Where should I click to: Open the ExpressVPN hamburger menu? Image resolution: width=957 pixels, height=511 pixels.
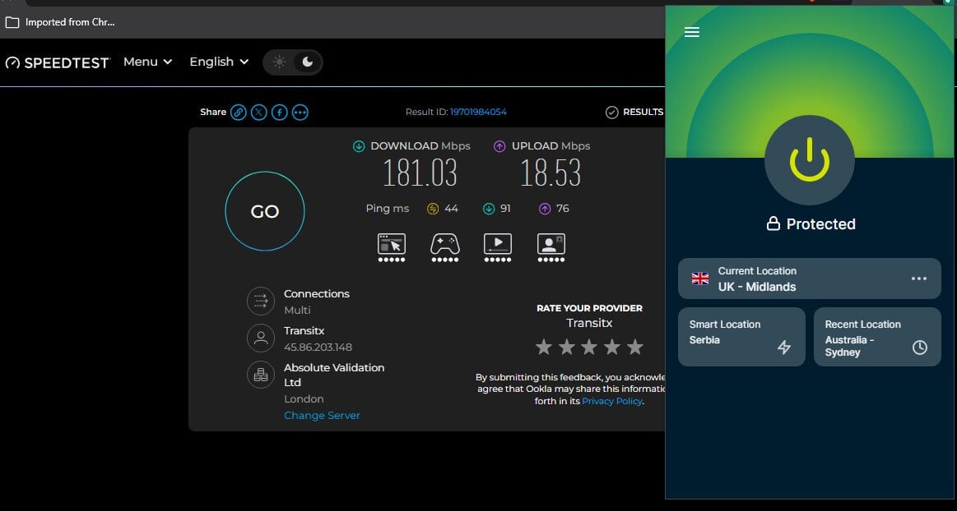[691, 32]
